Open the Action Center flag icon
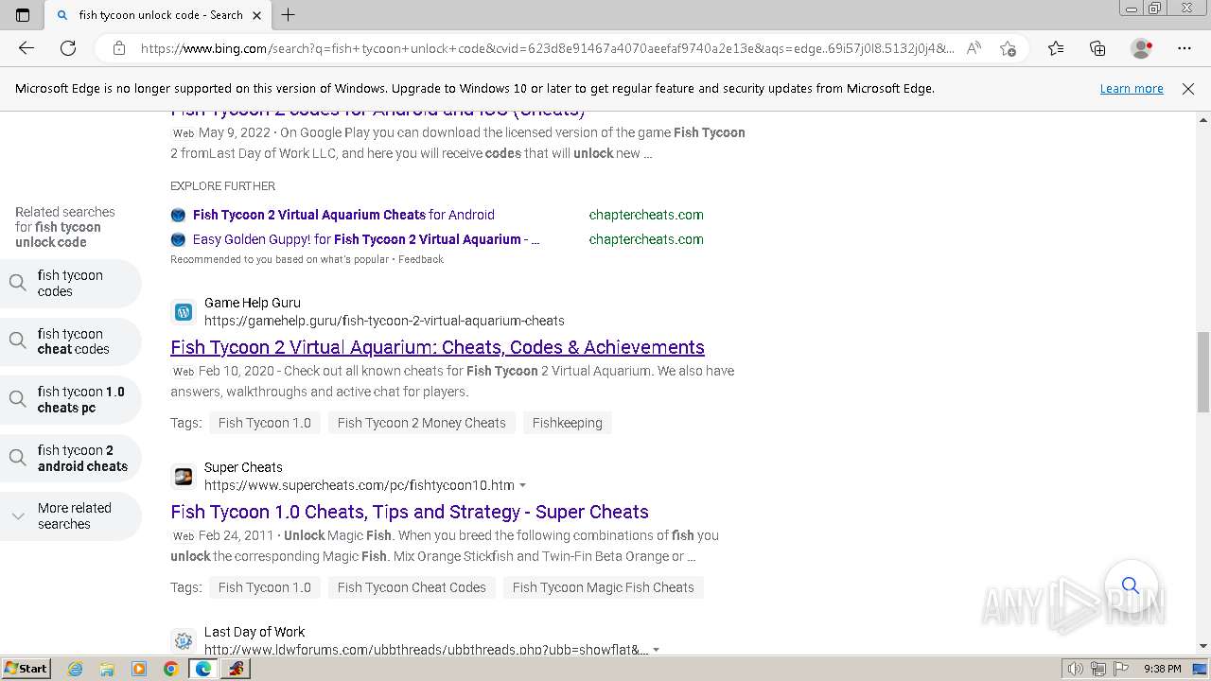 point(1121,669)
